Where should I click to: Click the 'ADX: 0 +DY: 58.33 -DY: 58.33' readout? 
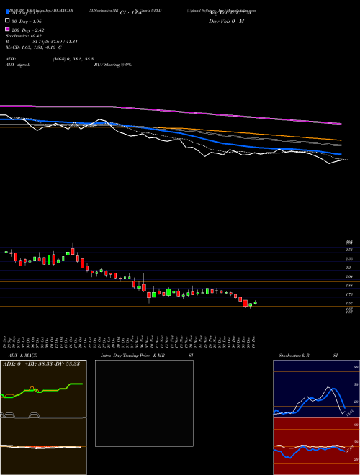[x=41, y=363]
